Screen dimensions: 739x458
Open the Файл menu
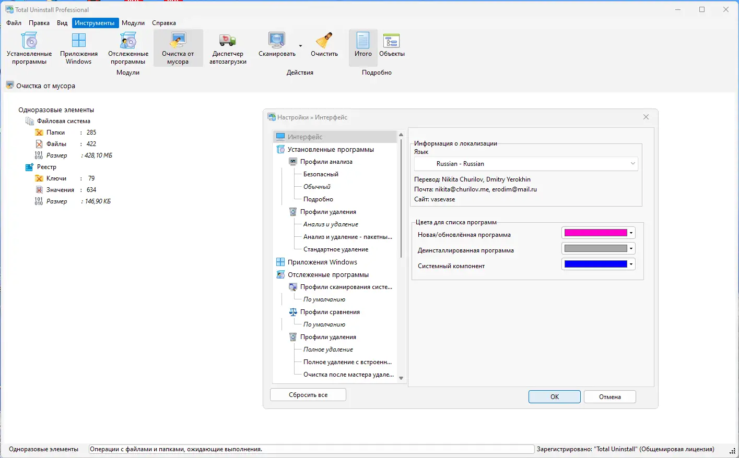(14, 23)
